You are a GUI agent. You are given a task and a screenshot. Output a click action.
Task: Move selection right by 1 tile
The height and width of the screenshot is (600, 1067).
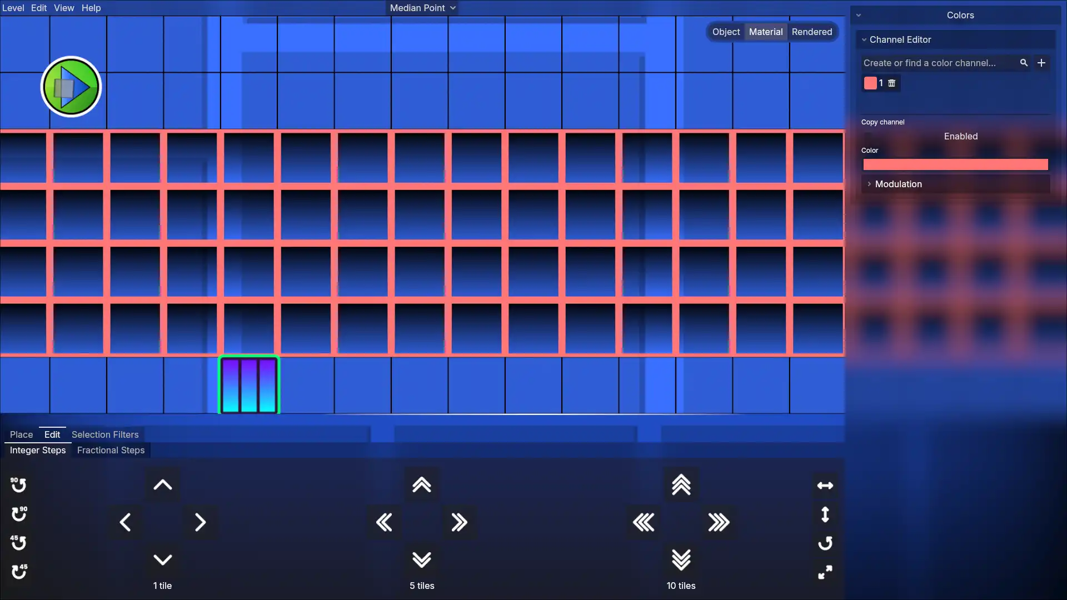click(200, 522)
